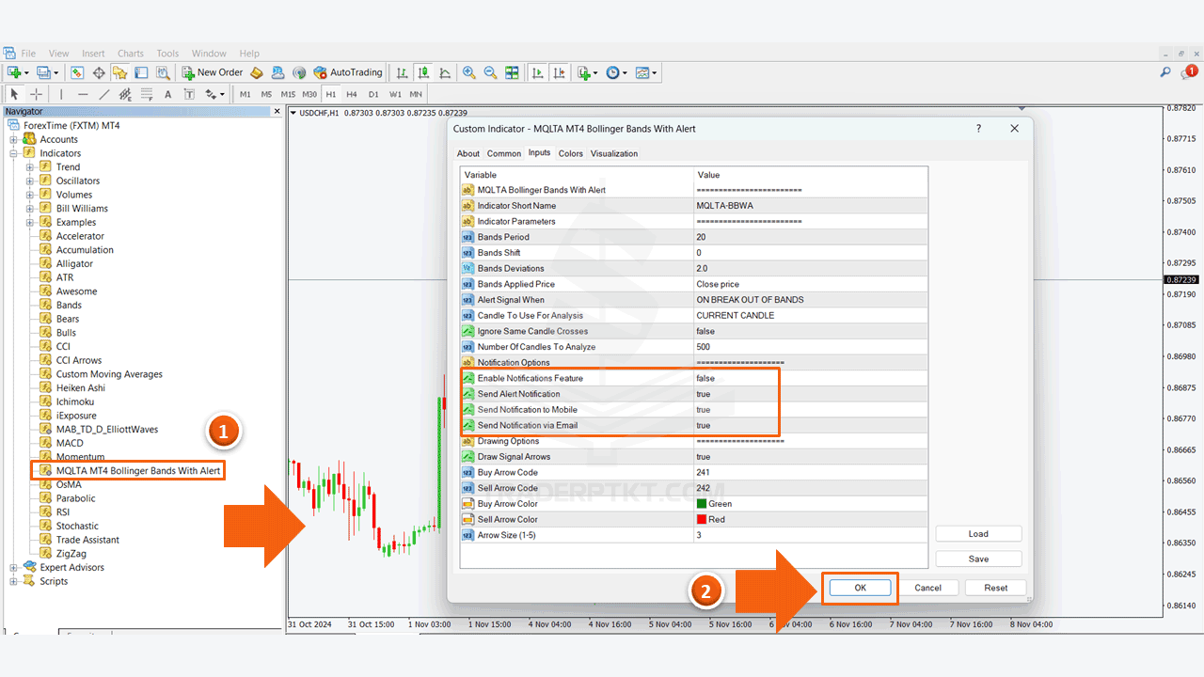Expand the Trend indicators folder
The width and height of the screenshot is (1204, 677).
[x=30, y=167]
